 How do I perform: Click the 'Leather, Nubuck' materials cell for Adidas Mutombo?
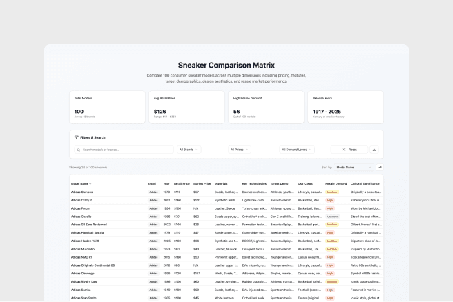pyautogui.click(x=226, y=249)
